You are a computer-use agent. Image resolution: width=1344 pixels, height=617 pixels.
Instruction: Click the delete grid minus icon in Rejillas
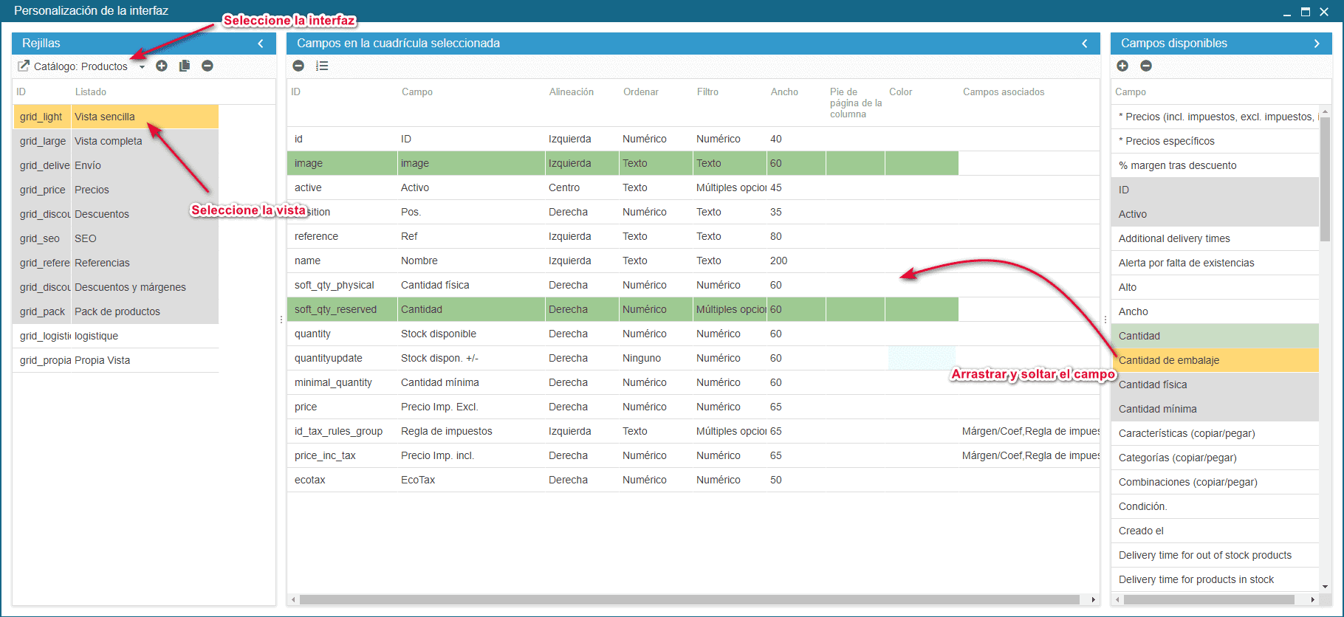[208, 66]
